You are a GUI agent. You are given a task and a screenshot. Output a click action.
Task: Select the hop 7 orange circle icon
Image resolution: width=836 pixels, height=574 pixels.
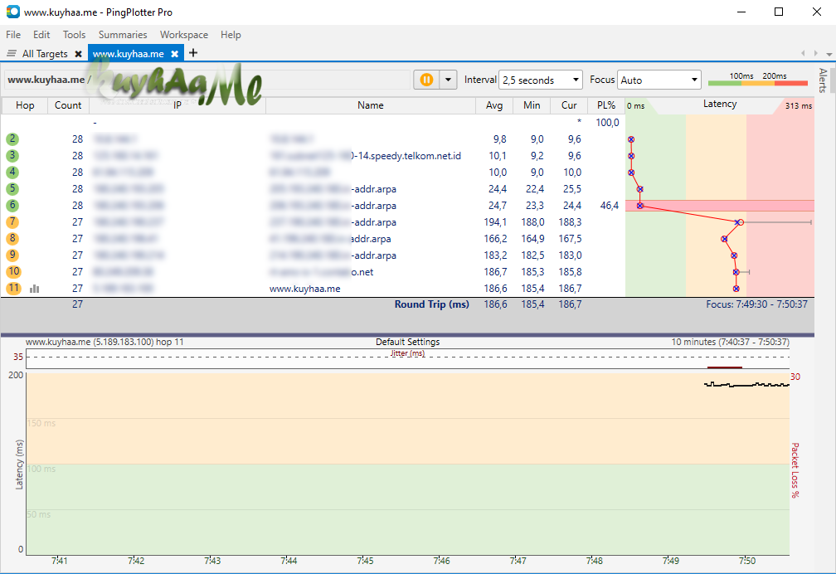point(12,222)
